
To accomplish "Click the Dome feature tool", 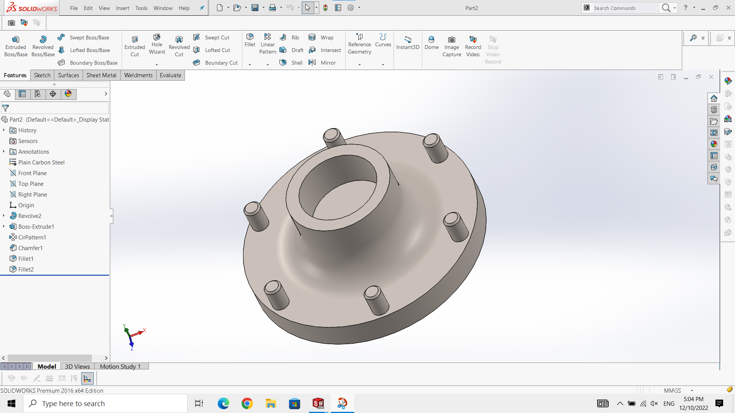I will coord(431,43).
